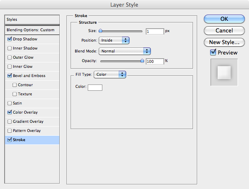Enable the Inner Shadow effect checkbox
Image resolution: width=249 pixels, height=189 pixels.
[10, 48]
